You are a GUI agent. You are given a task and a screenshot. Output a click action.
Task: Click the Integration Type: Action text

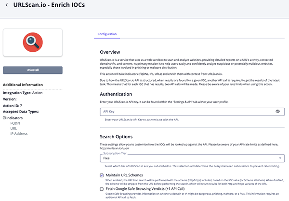23,93
